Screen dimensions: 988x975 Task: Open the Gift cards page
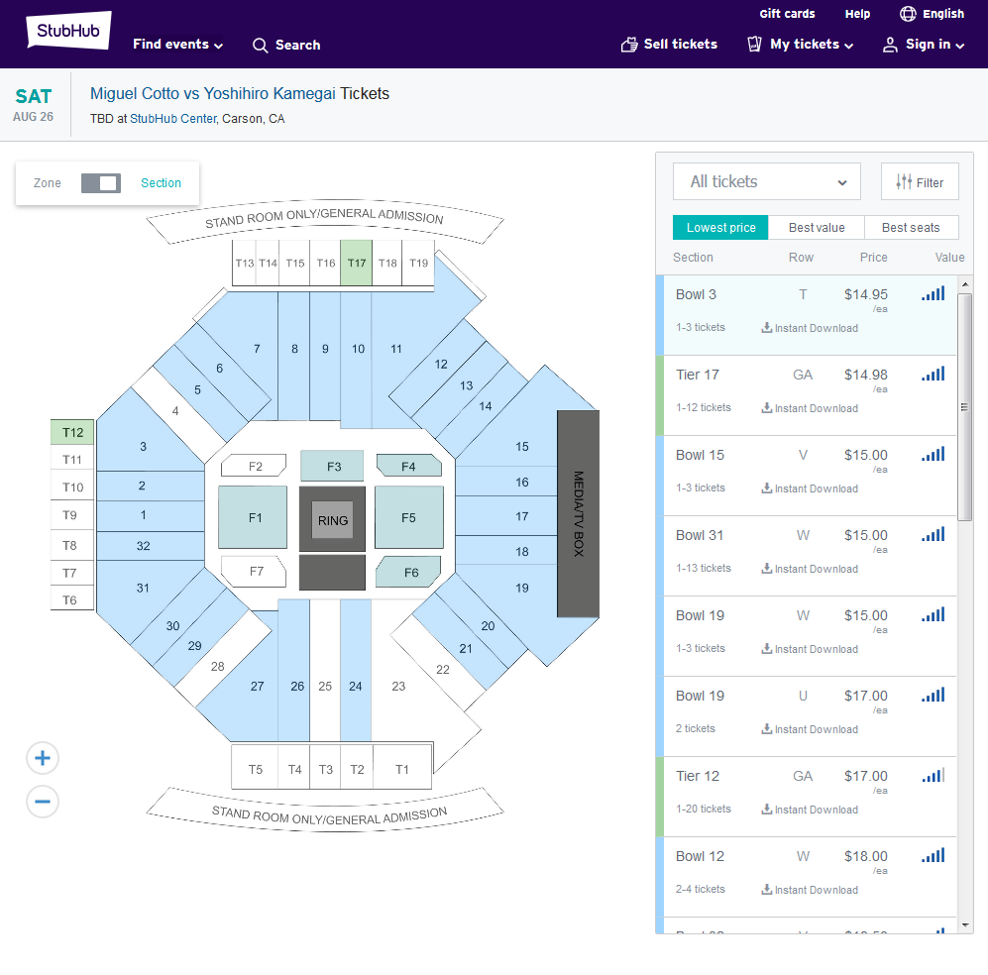787,14
